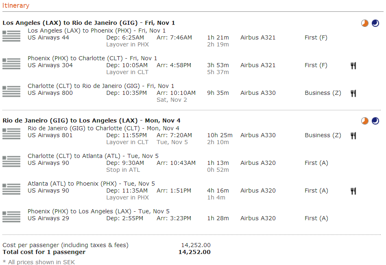Click the airline logo beside US Airways 29
The height and width of the screenshot is (265, 386).
click(11, 217)
